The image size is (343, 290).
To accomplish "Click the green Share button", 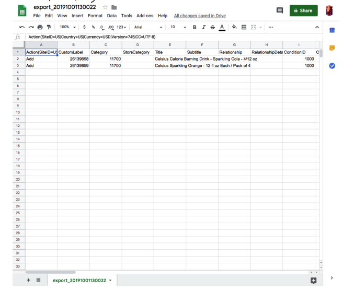I will tap(303, 10).
